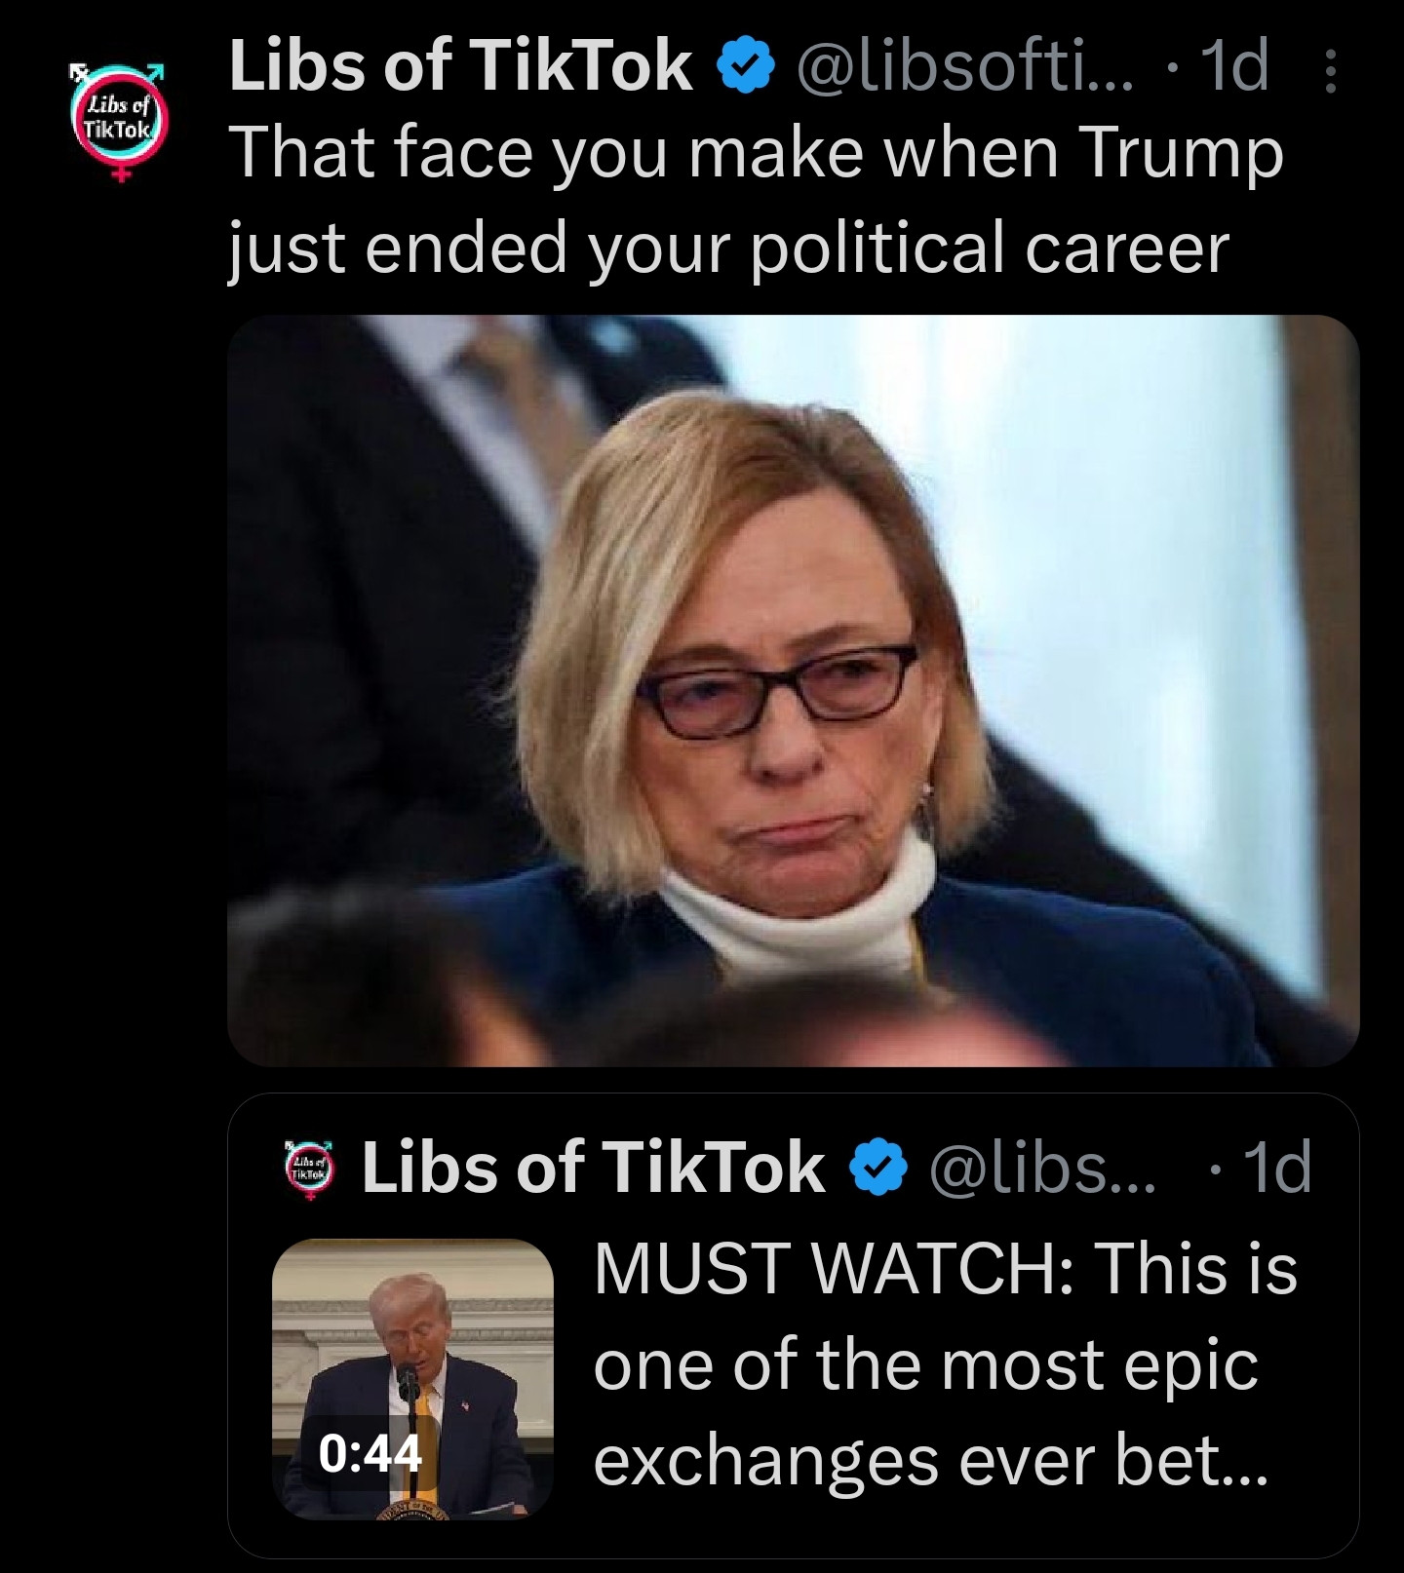Expand truncated 'exchanges ever bet...' quoted text

coord(929,1461)
